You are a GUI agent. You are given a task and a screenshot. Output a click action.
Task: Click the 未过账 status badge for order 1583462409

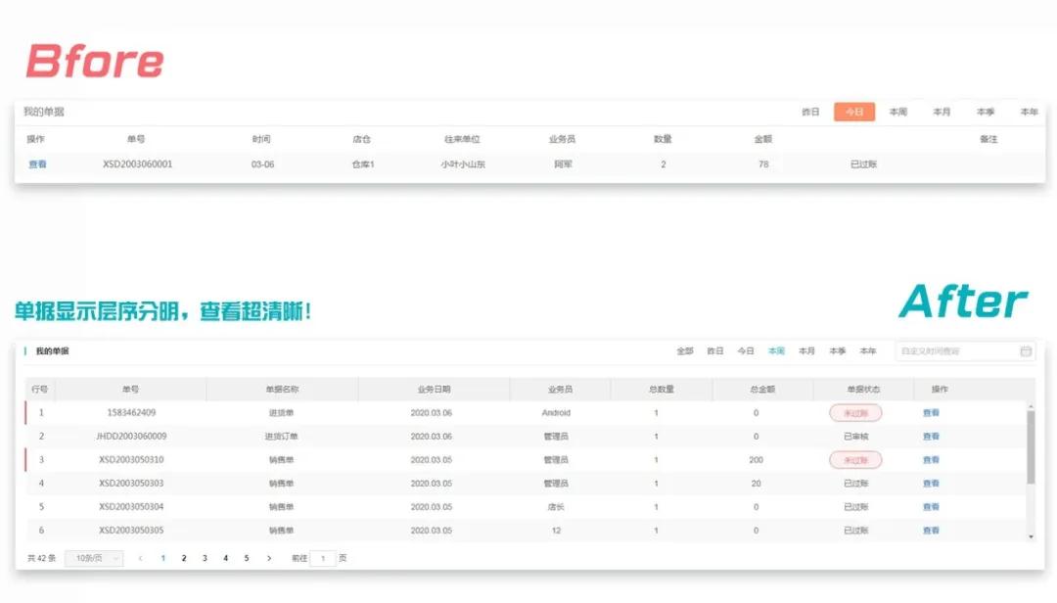pyautogui.click(x=855, y=413)
